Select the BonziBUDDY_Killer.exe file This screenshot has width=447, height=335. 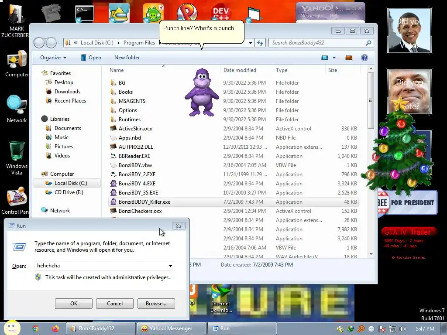(x=233, y=202)
